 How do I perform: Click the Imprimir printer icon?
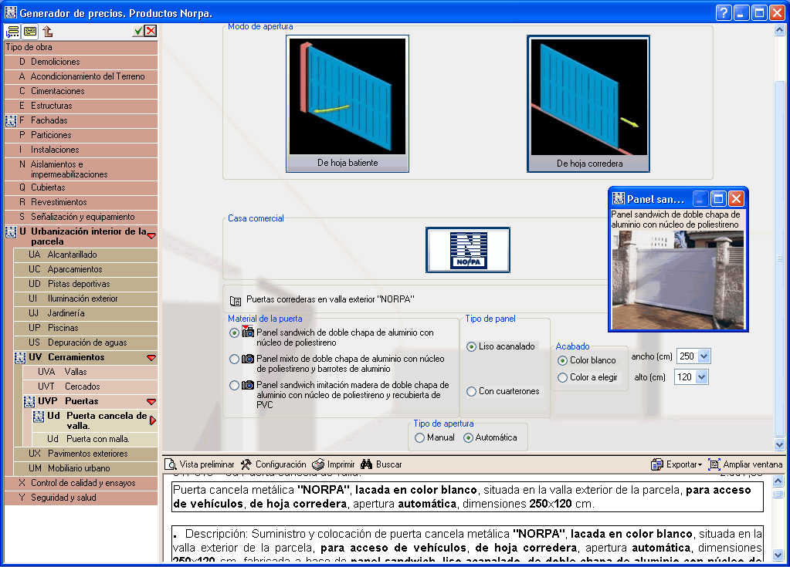tap(333, 464)
